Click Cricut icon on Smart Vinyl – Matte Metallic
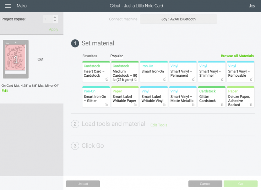 pyautogui.click(x=193, y=104)
